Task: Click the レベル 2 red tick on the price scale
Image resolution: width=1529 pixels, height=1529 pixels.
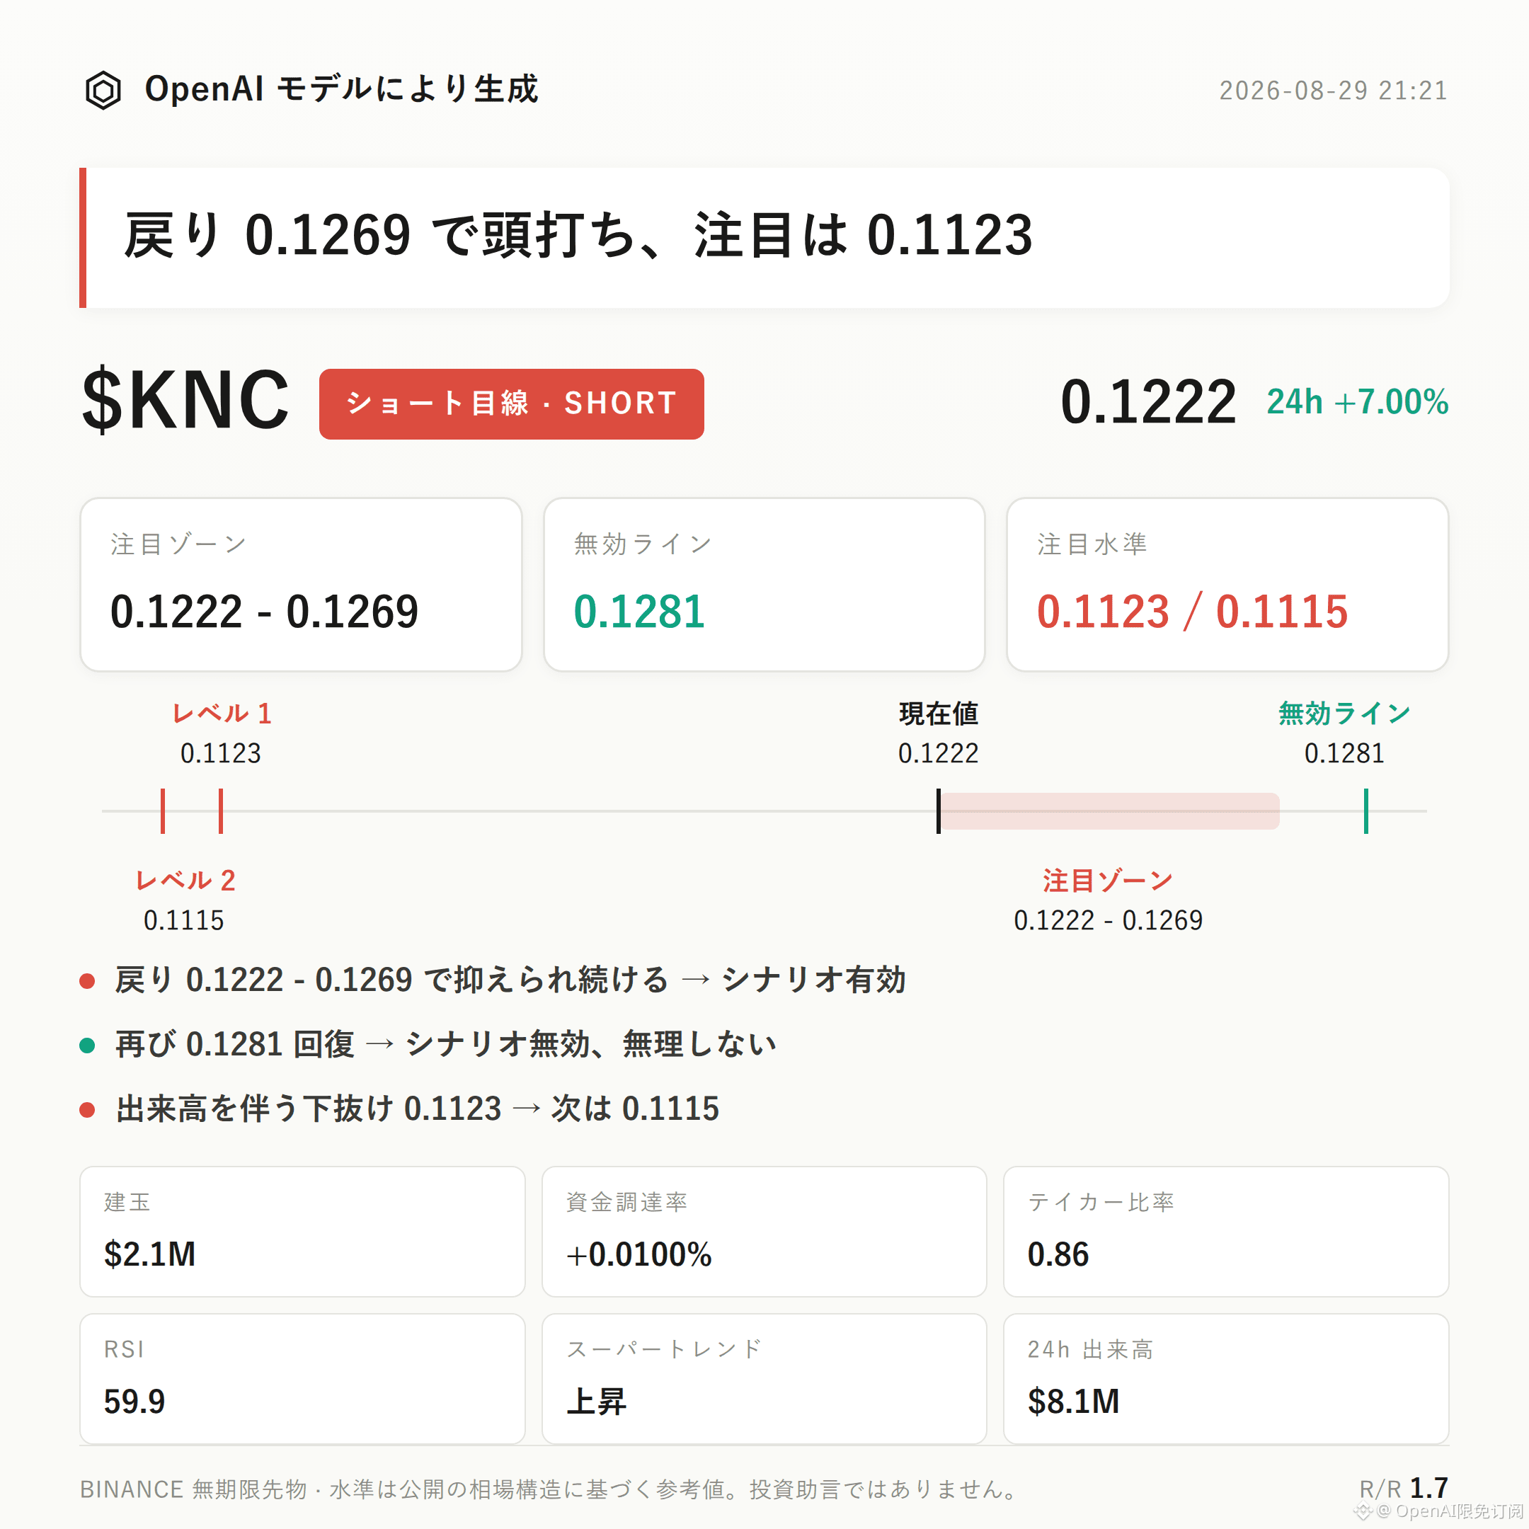Action: 163,811
